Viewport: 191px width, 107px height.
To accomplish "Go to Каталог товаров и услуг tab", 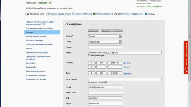I will [x=61, y=14].
